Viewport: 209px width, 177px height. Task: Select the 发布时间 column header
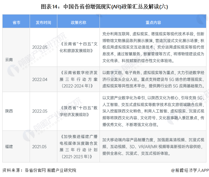coord(43,22)
